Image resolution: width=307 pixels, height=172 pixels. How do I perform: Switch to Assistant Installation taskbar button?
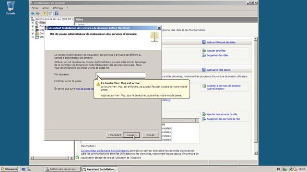pos(99,169)
